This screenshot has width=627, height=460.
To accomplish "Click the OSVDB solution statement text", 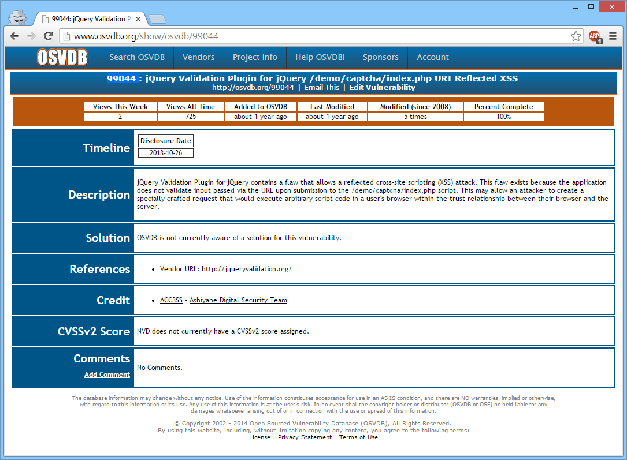I will 239,238.
